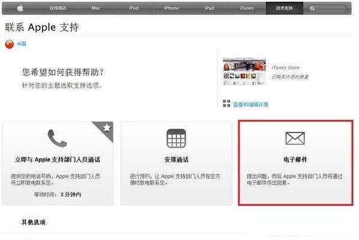The width and height of the screenshot is (359, 240).
Task: Open the 在线商店 navigation tab
Action: click(x=58, y=8)
